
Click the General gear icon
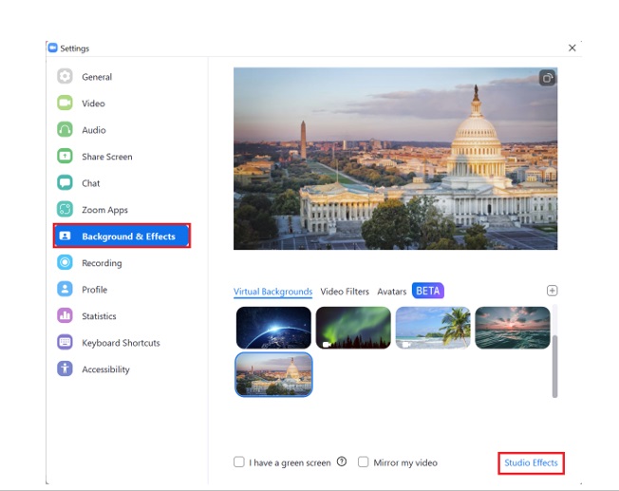[x=65, y=77]
